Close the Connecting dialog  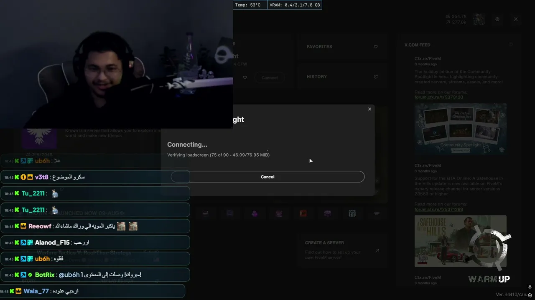(369, 109)
